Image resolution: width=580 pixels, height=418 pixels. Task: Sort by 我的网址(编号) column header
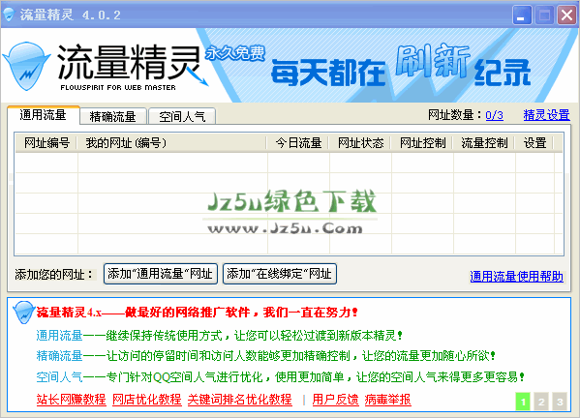tap(172, 142)
